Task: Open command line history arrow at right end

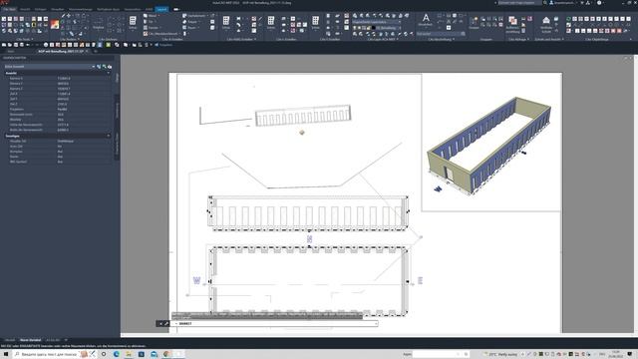Action: coord(375,323)
